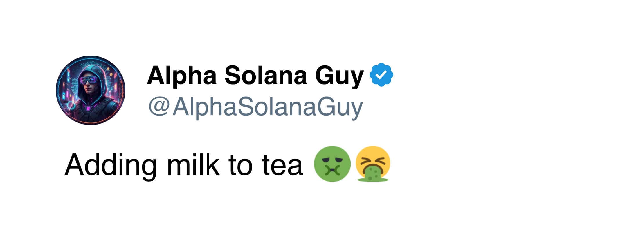Image resolution: width=627 pixels, height=238 pixels.
Task: Click the blue verified checkmark badge
Action: tap(381, 75)
